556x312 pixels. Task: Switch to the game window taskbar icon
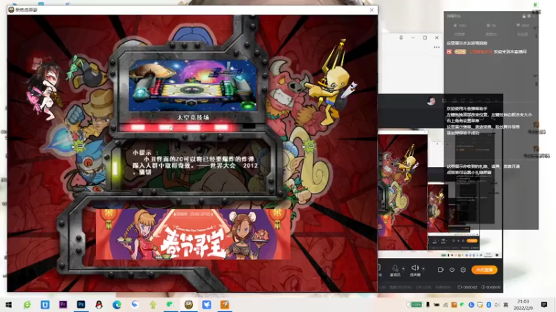tap(188, 304)
